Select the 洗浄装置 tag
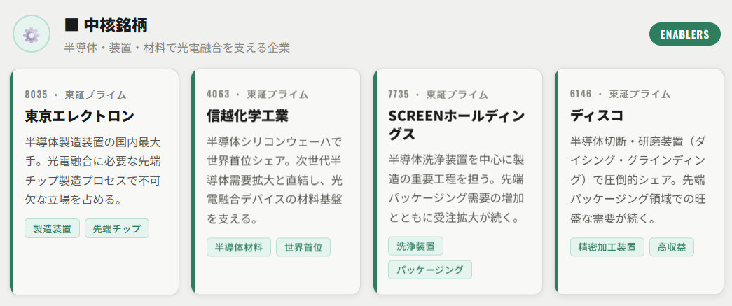The height and width of the screenshot is (306, 732). tap(415, 246)
